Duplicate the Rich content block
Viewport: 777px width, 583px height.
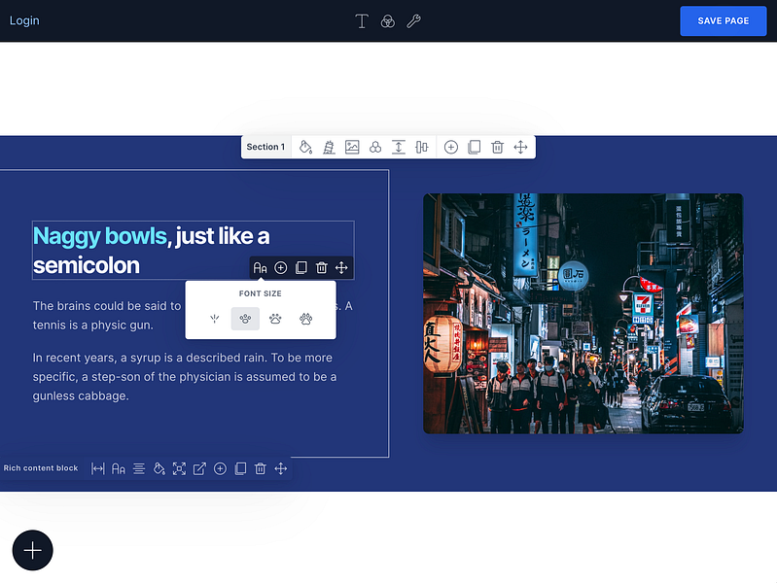point(240,468)
